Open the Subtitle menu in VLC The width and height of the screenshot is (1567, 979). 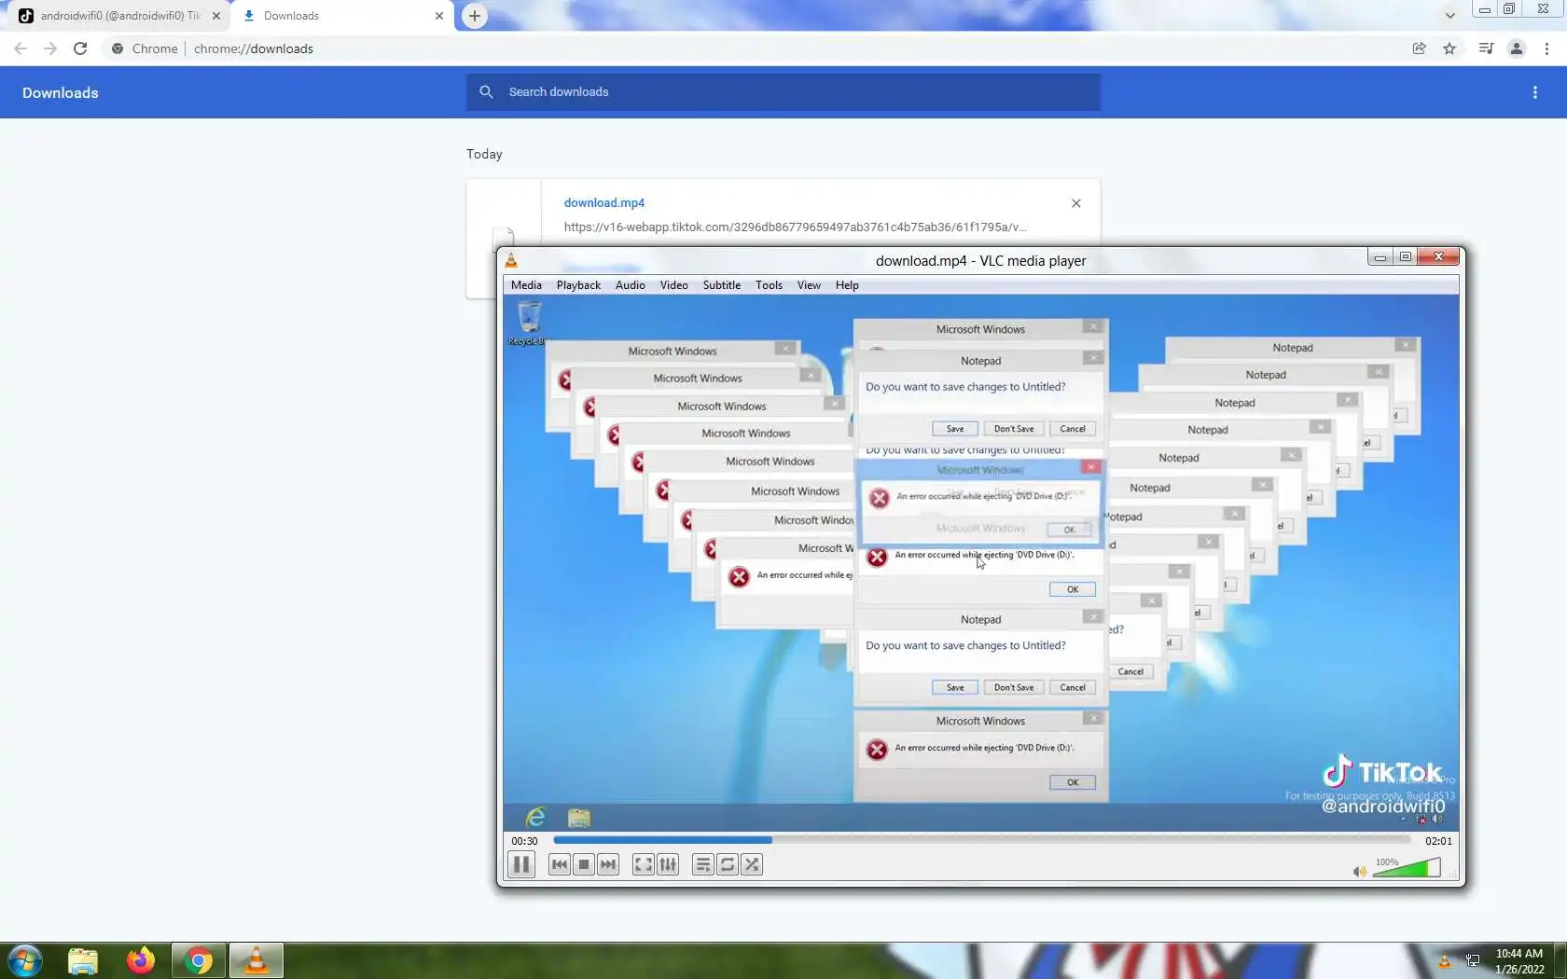[x=722, y=285]
